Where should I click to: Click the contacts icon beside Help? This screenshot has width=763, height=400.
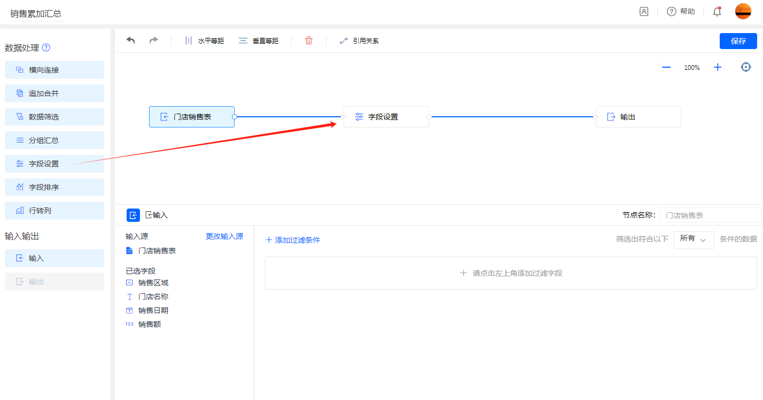pyautogui.click(x=644, y=11)
